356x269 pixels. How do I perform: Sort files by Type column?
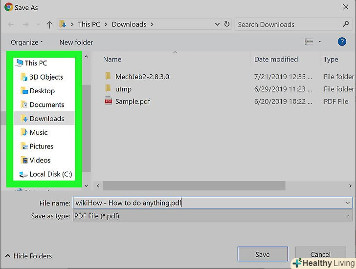(331, 60)
